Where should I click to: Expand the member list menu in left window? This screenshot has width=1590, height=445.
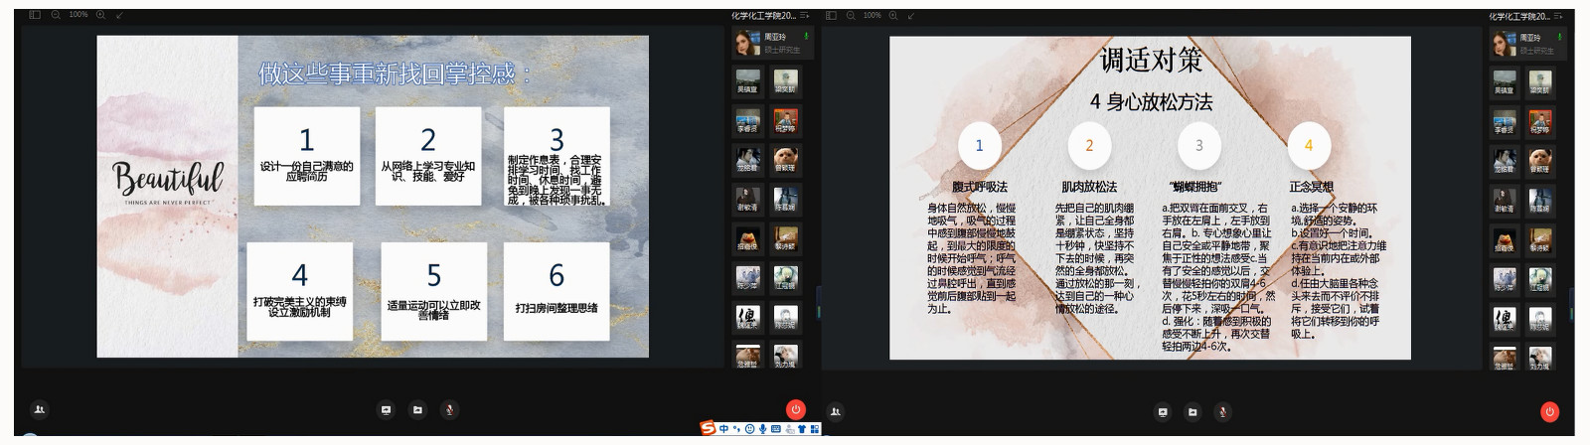pyautogui.click(x=805, y=15)
